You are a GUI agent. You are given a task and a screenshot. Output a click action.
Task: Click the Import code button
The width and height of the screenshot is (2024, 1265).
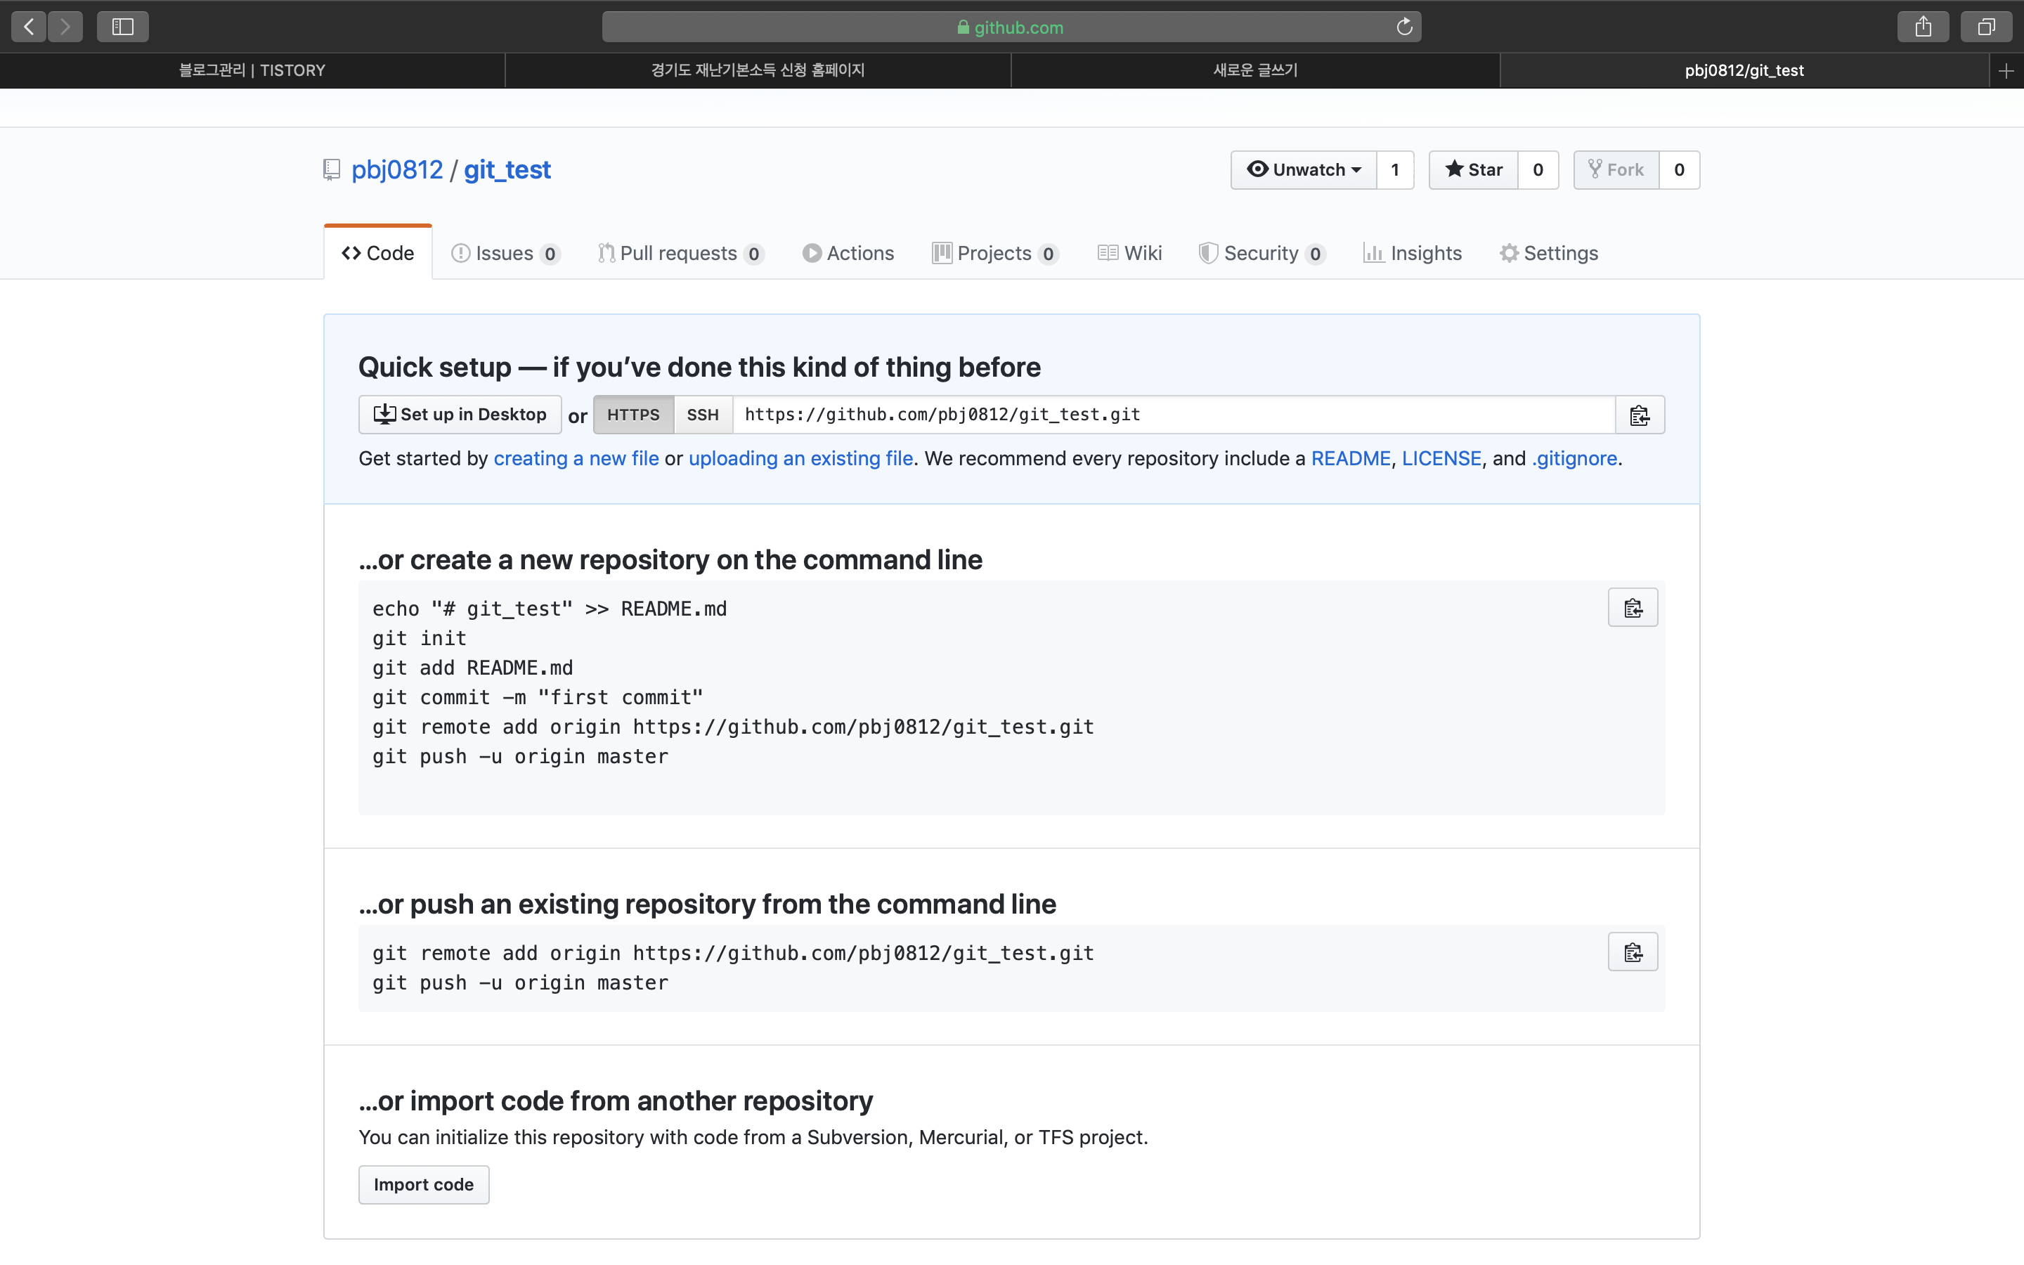tap(423, 1185)
